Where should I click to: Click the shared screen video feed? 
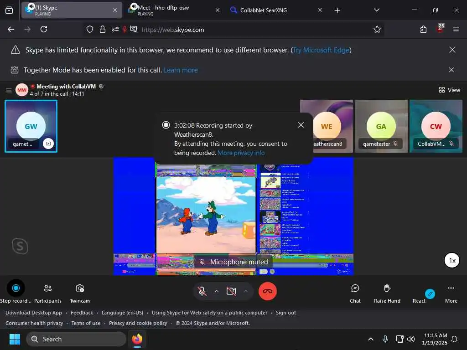pos(233,216)
